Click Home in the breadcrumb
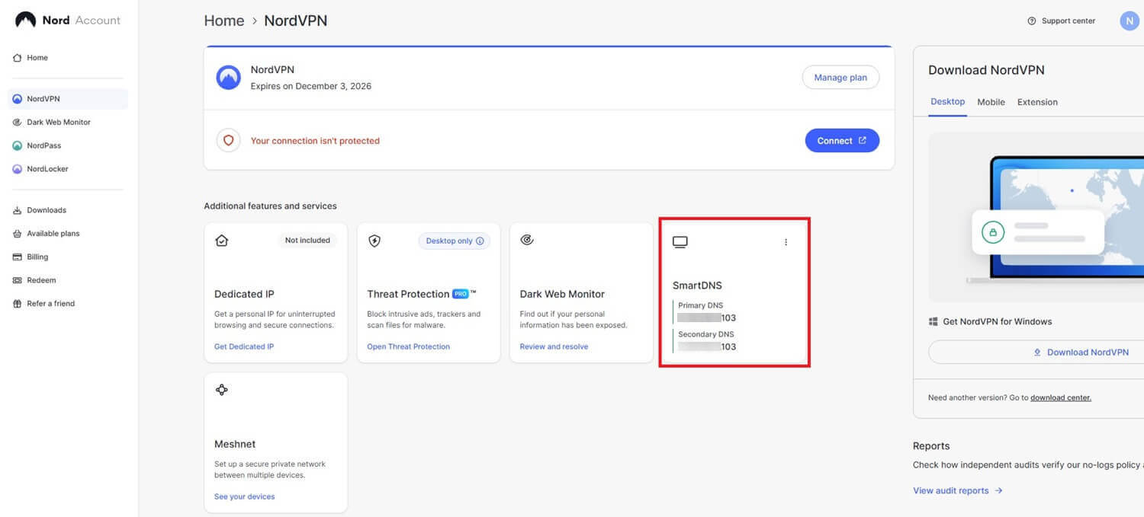The width and height of the screenshot is (1144, 517). click(224, 21)
